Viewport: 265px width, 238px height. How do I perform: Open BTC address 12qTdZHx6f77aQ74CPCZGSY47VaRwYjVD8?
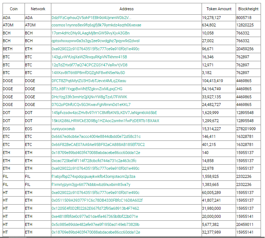[89, 65]
